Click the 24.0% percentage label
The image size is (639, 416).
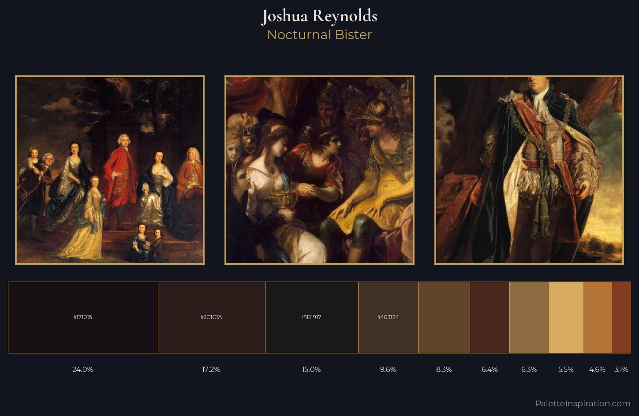click(83, 369)
